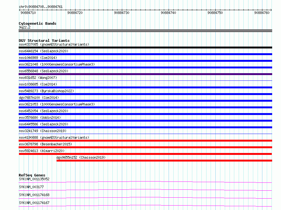Viewport: 281px width, 210px height.
Task: Click the blue bar under nsv1046989
Action: 145,61
